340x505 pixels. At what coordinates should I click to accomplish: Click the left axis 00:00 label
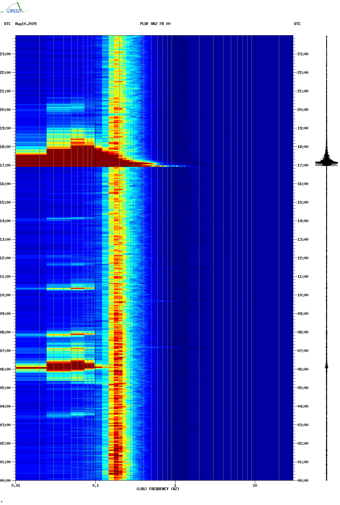pyautogui.click(x=5, y=481)
